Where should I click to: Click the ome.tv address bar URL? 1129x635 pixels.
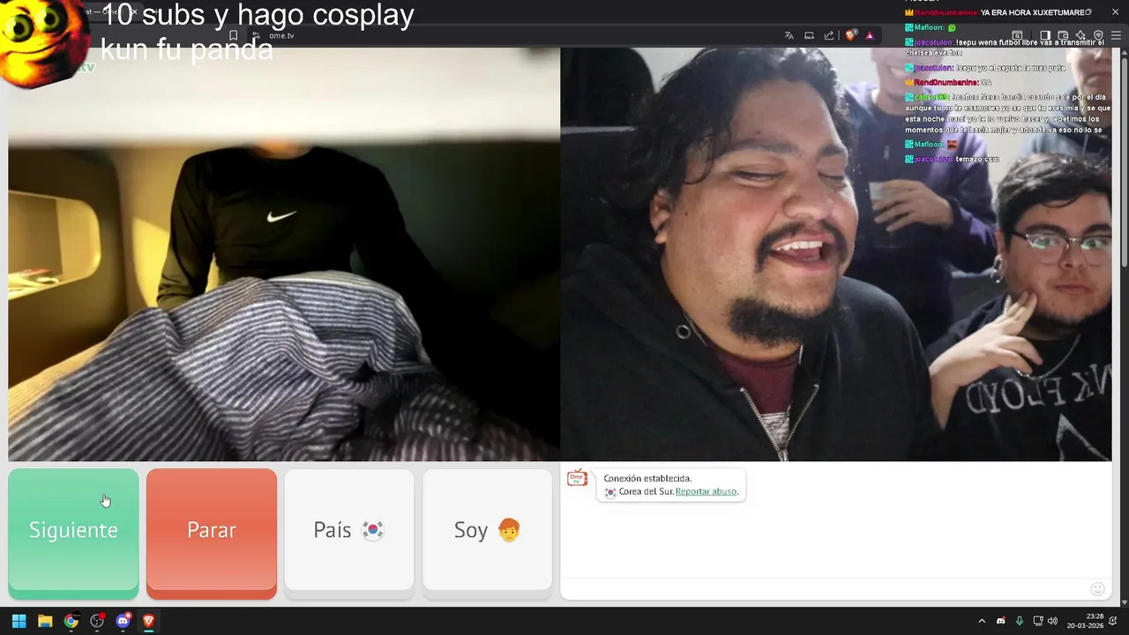click(281, 35)
